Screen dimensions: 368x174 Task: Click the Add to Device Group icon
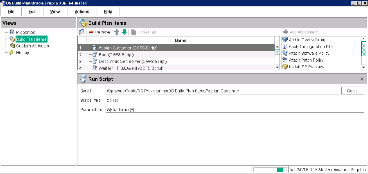pyautogui.click(x=285, y=40)
